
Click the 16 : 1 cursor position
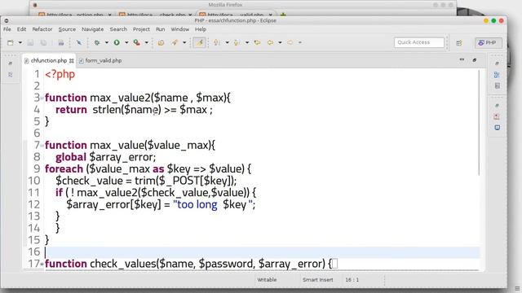[352, 280]
